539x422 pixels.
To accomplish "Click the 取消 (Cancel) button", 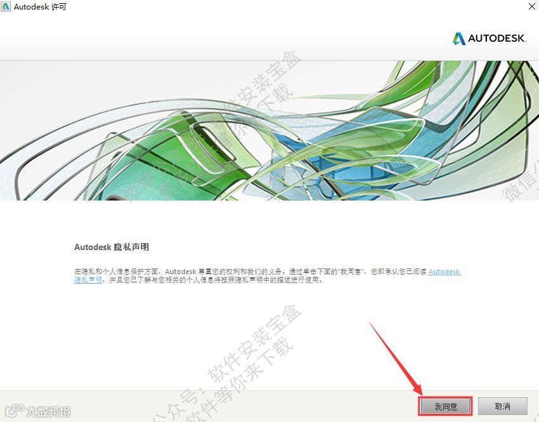I will coord(502,406).
